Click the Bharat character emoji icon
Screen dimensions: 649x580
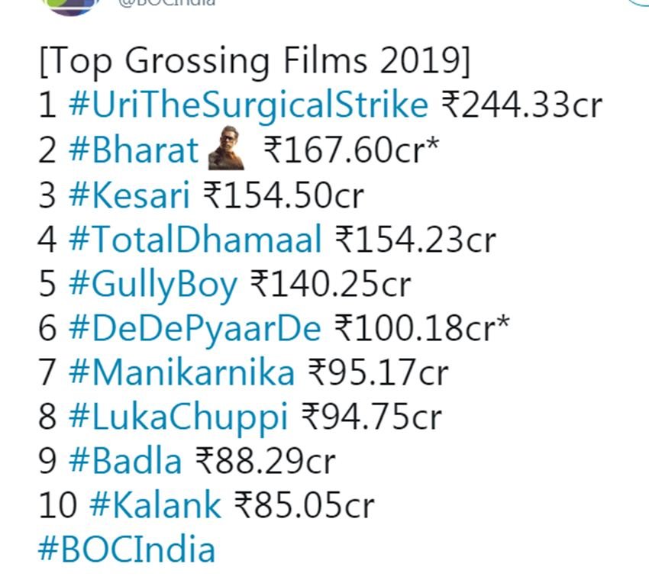(226, 152)
